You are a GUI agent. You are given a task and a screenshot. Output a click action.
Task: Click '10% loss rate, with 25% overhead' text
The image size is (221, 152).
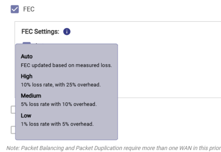click(x=61, y=85)
